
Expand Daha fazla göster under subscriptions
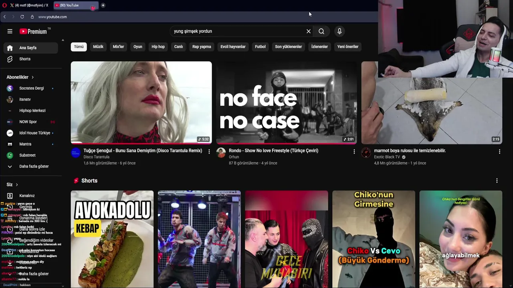(31, 166)
